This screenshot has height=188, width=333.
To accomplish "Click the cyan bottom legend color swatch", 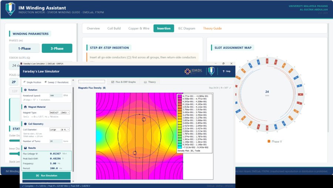I will pos(180,147).
